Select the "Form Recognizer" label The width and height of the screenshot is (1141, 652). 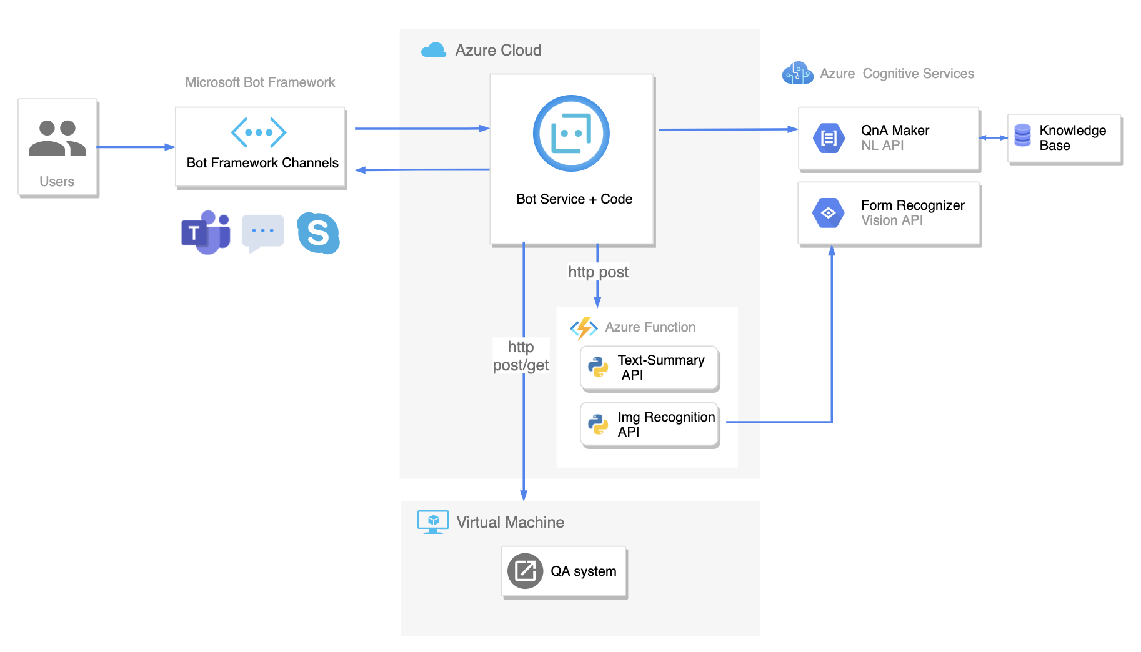pyautogui.click(x=912, y=205)
